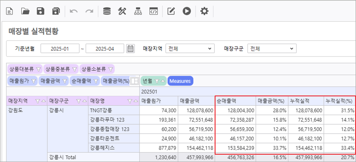Click the 년월 column field chip
This screenshot has width=356, height=162.
point(150,81)
